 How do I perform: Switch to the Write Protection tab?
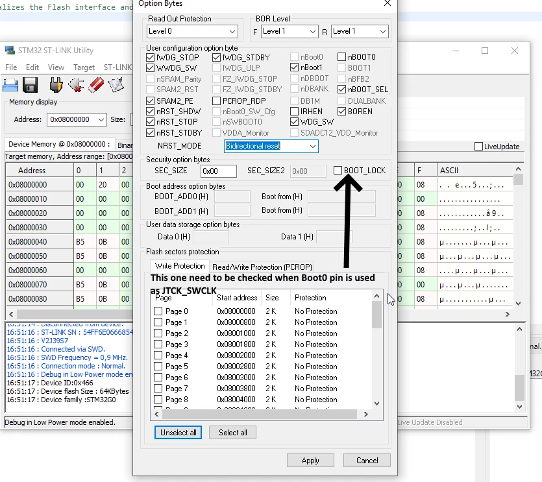click(180, 266)
